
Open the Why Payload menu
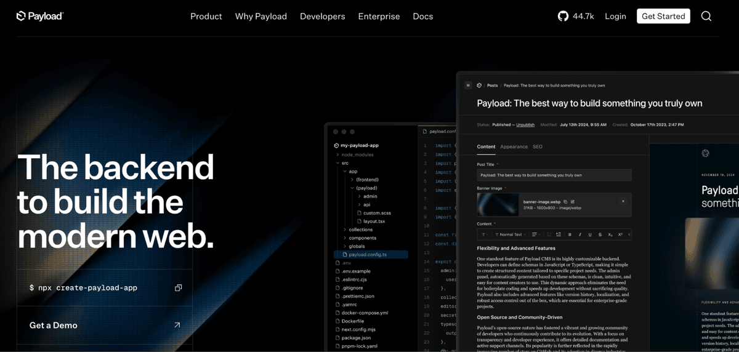tap(261, 16)
